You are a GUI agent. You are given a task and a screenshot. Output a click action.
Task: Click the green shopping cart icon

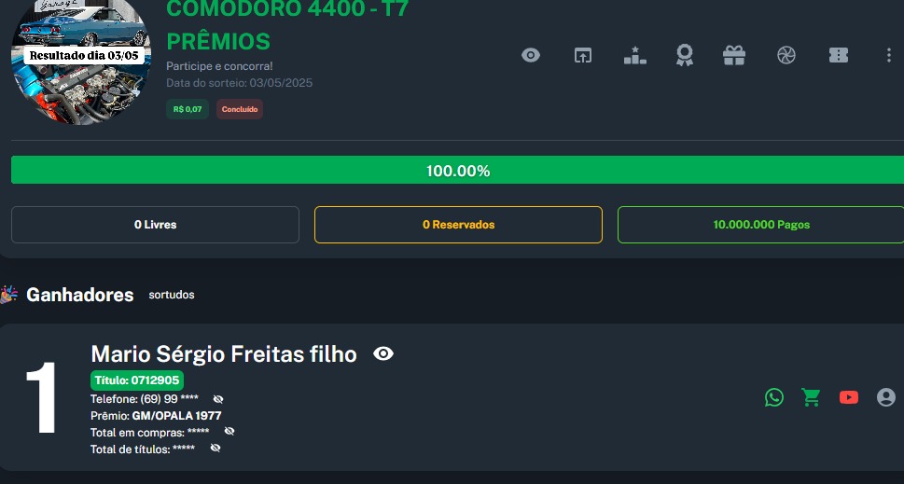[812, 397]
